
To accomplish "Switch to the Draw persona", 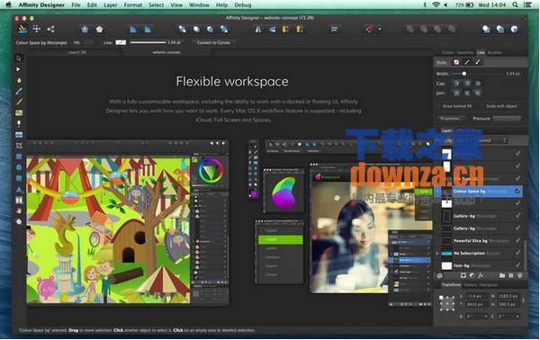I will 22,30.
